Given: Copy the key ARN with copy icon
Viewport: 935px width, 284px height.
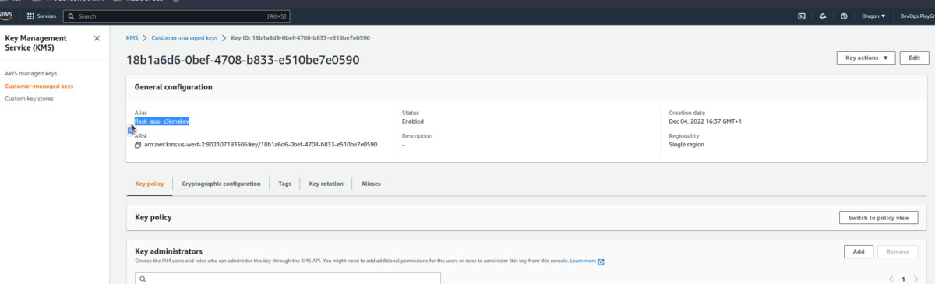Looking at the screenshot, I should (138, 145).
